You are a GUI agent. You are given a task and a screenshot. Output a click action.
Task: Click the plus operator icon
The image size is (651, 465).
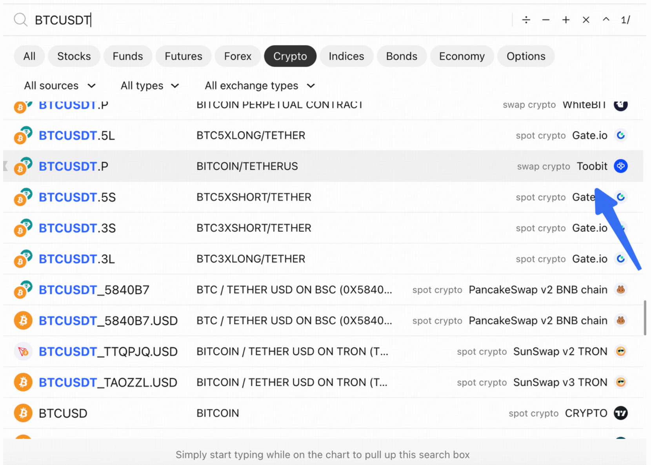[x=566, y=20]
